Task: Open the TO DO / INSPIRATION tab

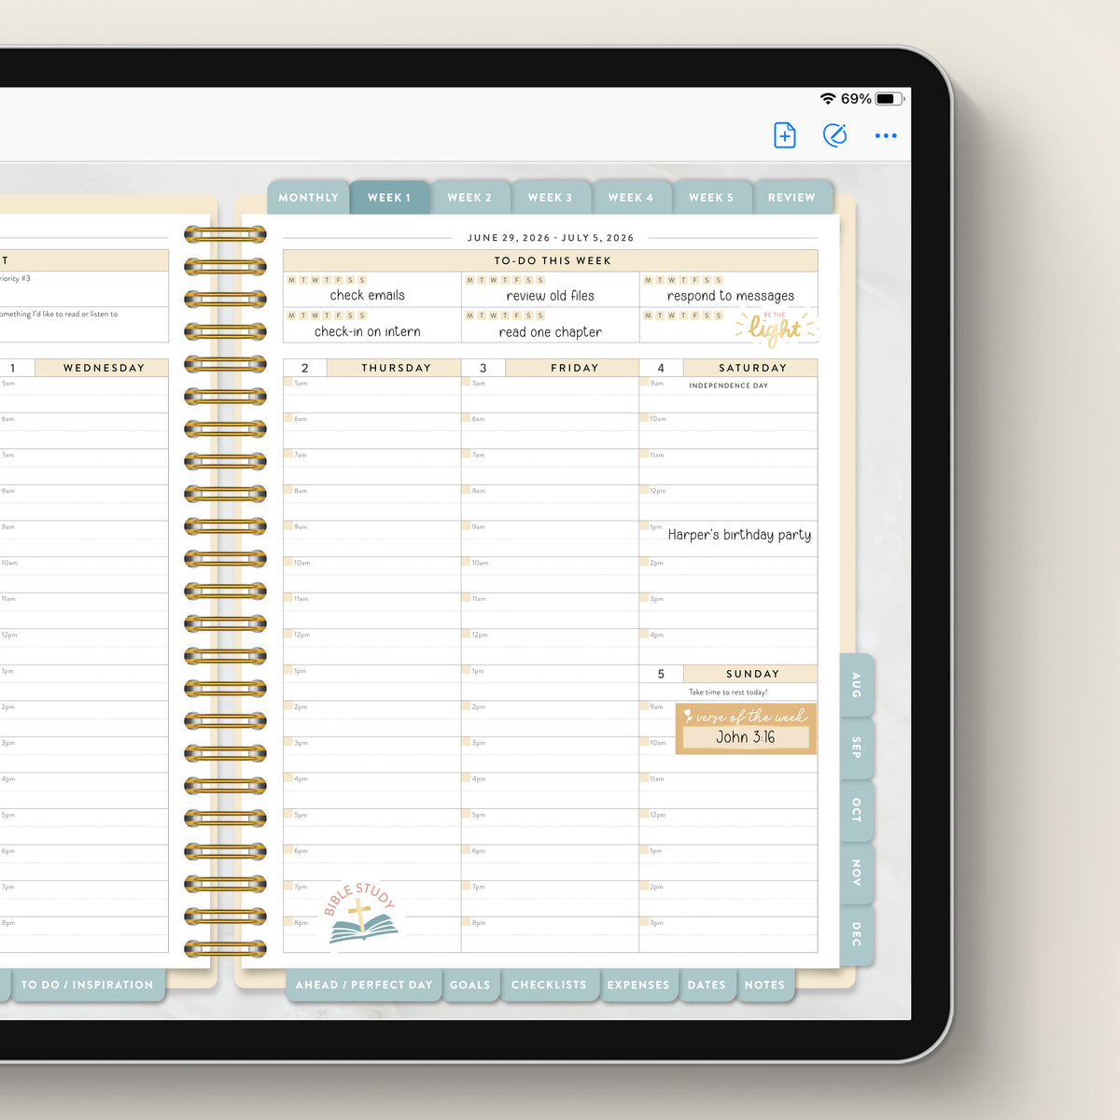Action: 87,985
